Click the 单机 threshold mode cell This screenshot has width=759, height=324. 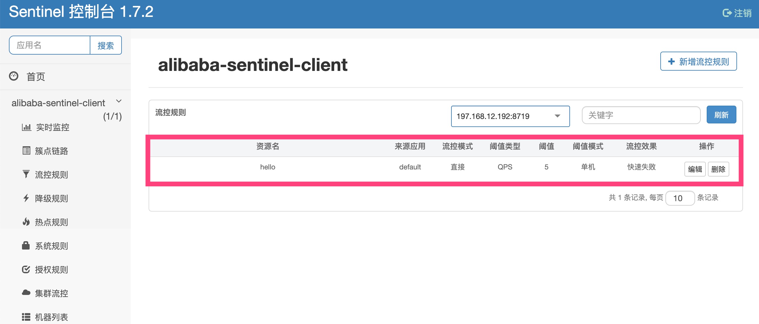tap(588, 167)
